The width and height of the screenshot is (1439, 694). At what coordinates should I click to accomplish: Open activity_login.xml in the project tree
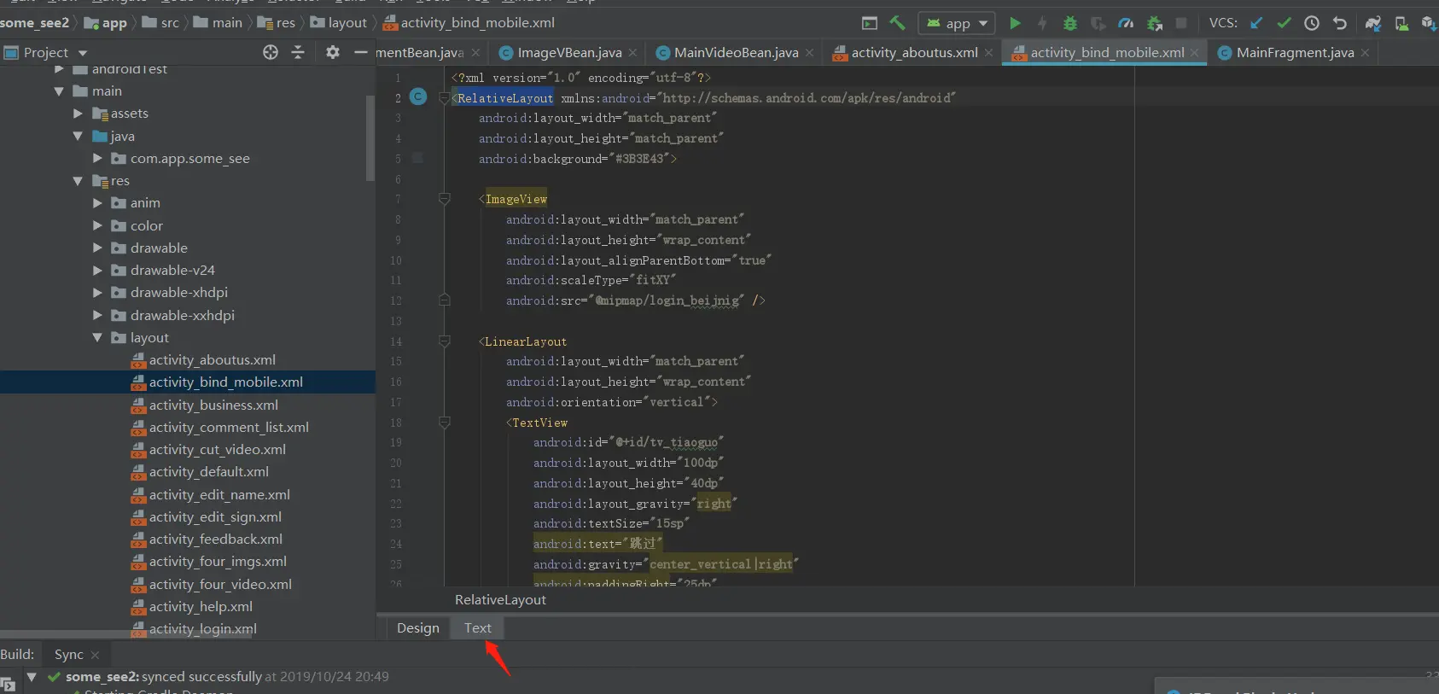coord(203,629)
